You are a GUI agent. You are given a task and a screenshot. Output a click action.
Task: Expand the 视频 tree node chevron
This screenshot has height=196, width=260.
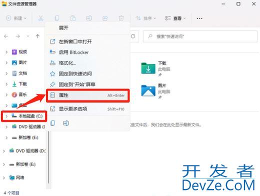click(6, 52)
